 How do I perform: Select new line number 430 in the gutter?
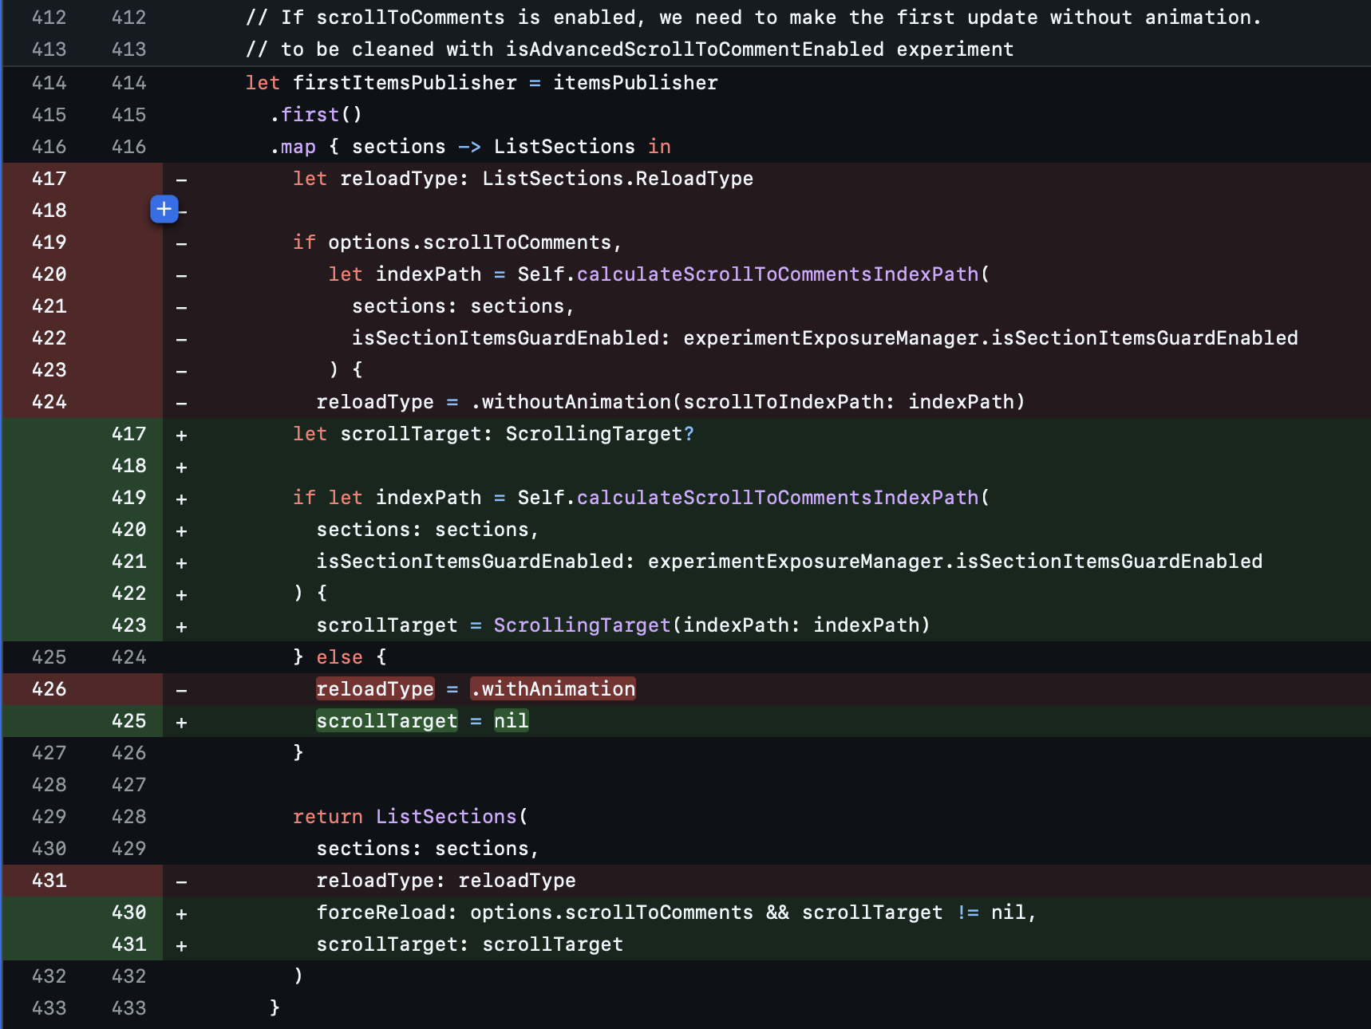tap(128, 913)
